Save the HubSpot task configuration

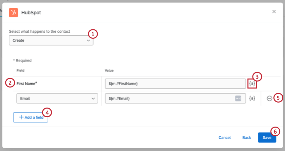pos(267,137)
